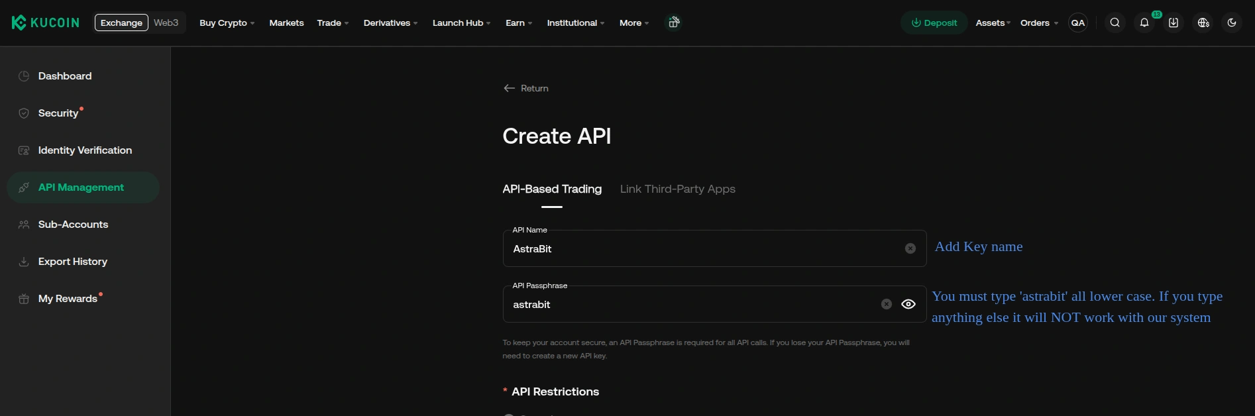Screen dimensions: 1255x416
Task: Click into the API Passphrase input
Action: click(x=714, y=304)
